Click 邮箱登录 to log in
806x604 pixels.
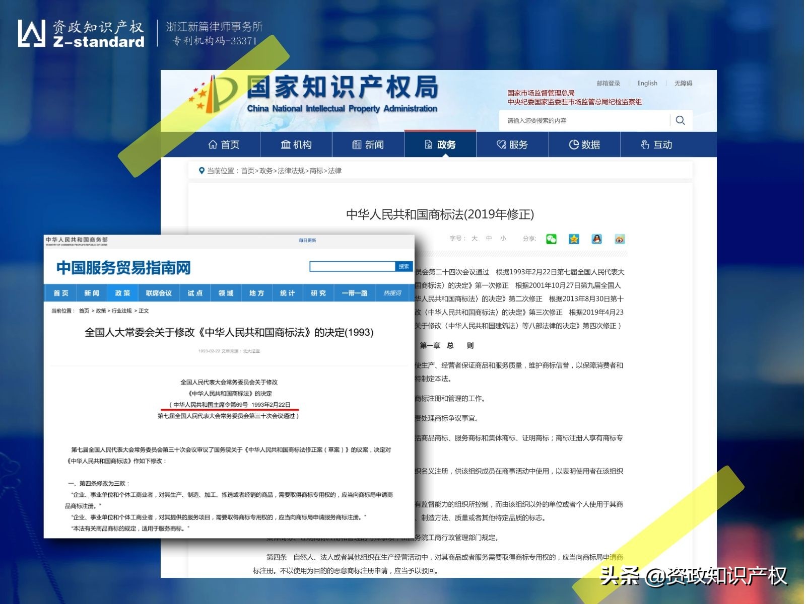click(x=608, y=83)
